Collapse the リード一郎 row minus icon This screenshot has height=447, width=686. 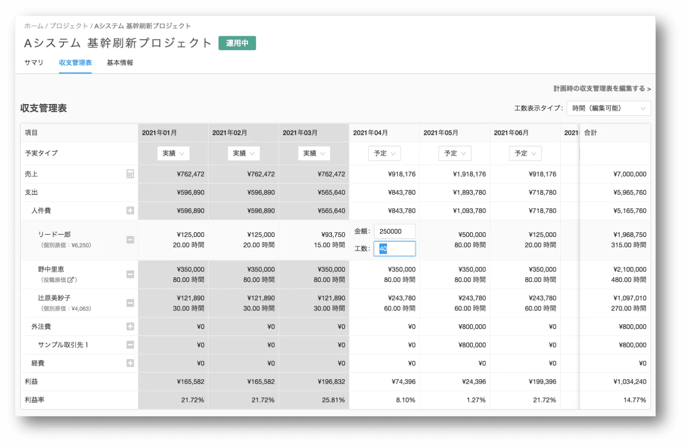(x=130, y=240)
